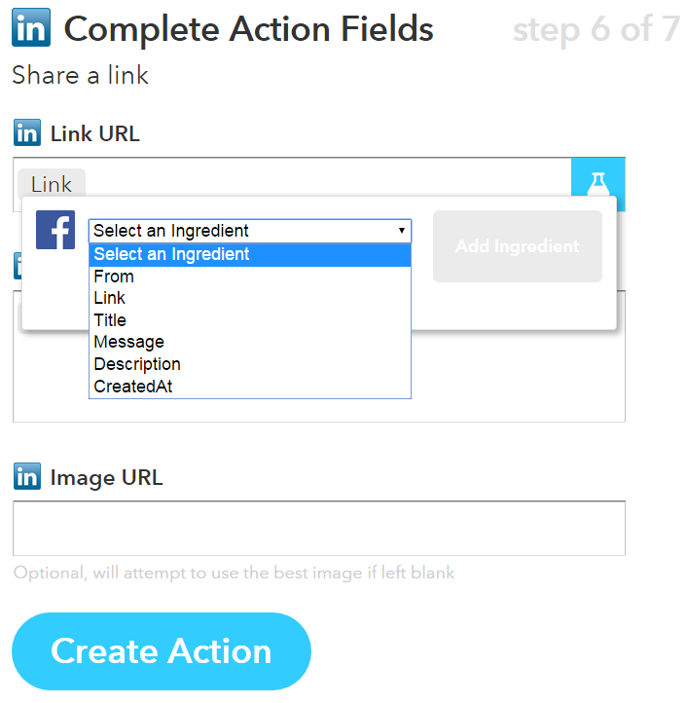Select From in the ingredient list
The height and width of the screenshot is (703, 686).
tap(114, 277)
